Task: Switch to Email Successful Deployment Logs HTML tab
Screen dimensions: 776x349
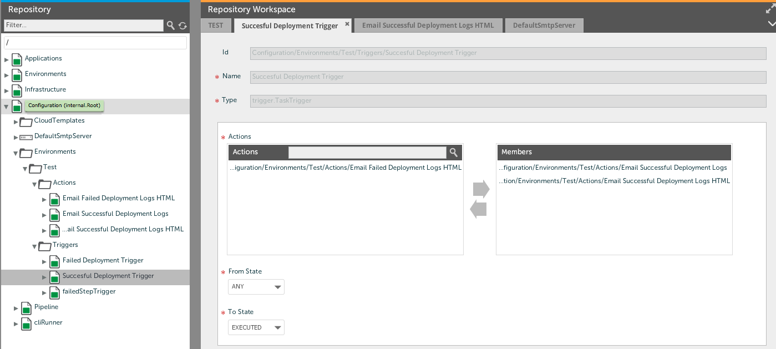Action: [x=428, y=26]
